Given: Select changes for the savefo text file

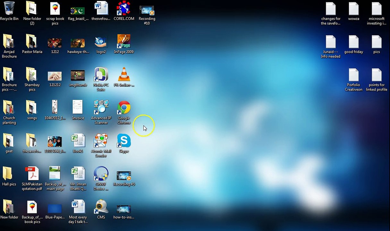Looking at the screenshot, I should pos(331,9).
